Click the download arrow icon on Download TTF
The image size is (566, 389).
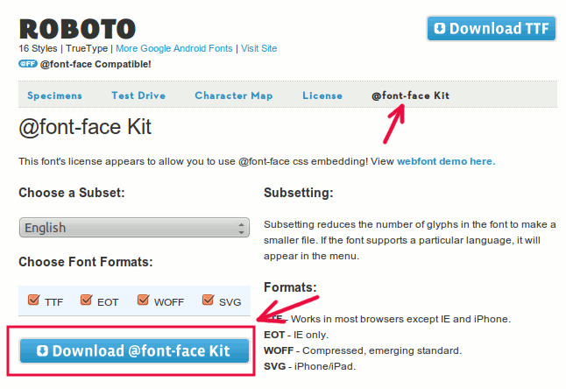[439, 28]
